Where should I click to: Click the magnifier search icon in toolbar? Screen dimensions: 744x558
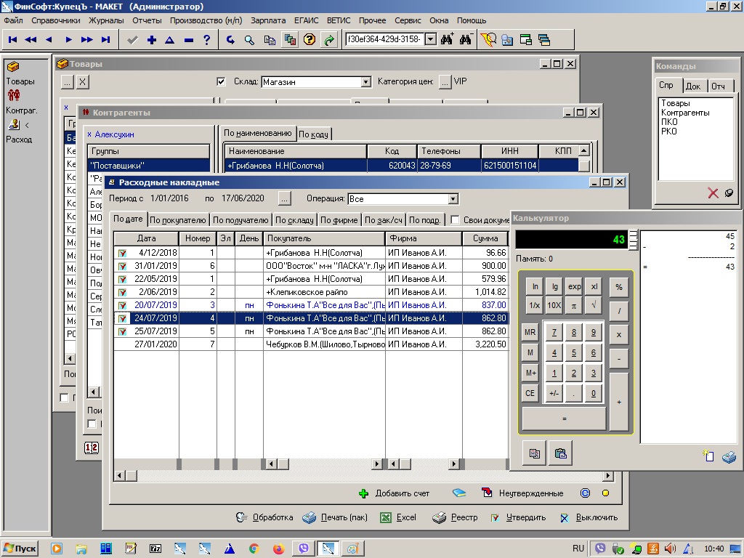[x=250, y=40]
